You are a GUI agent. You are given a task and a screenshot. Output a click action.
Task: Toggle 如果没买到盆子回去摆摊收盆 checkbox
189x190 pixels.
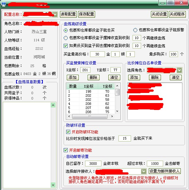[66, 46]
